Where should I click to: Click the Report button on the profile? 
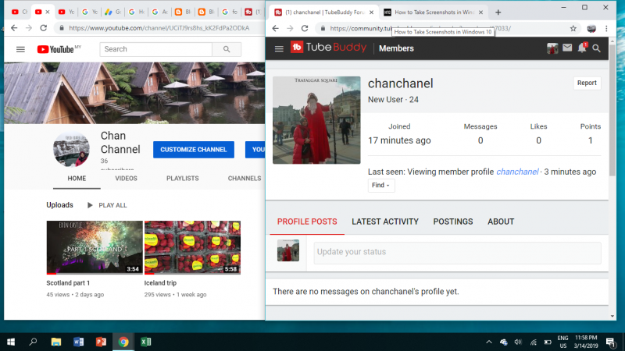pyautogui.click(x=586, y=83)
